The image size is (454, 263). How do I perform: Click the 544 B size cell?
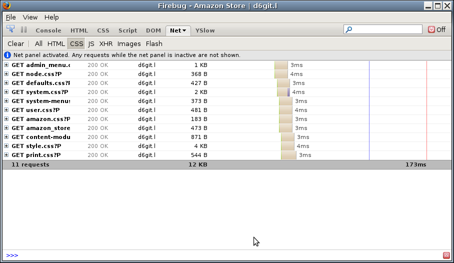click(199, 155)
